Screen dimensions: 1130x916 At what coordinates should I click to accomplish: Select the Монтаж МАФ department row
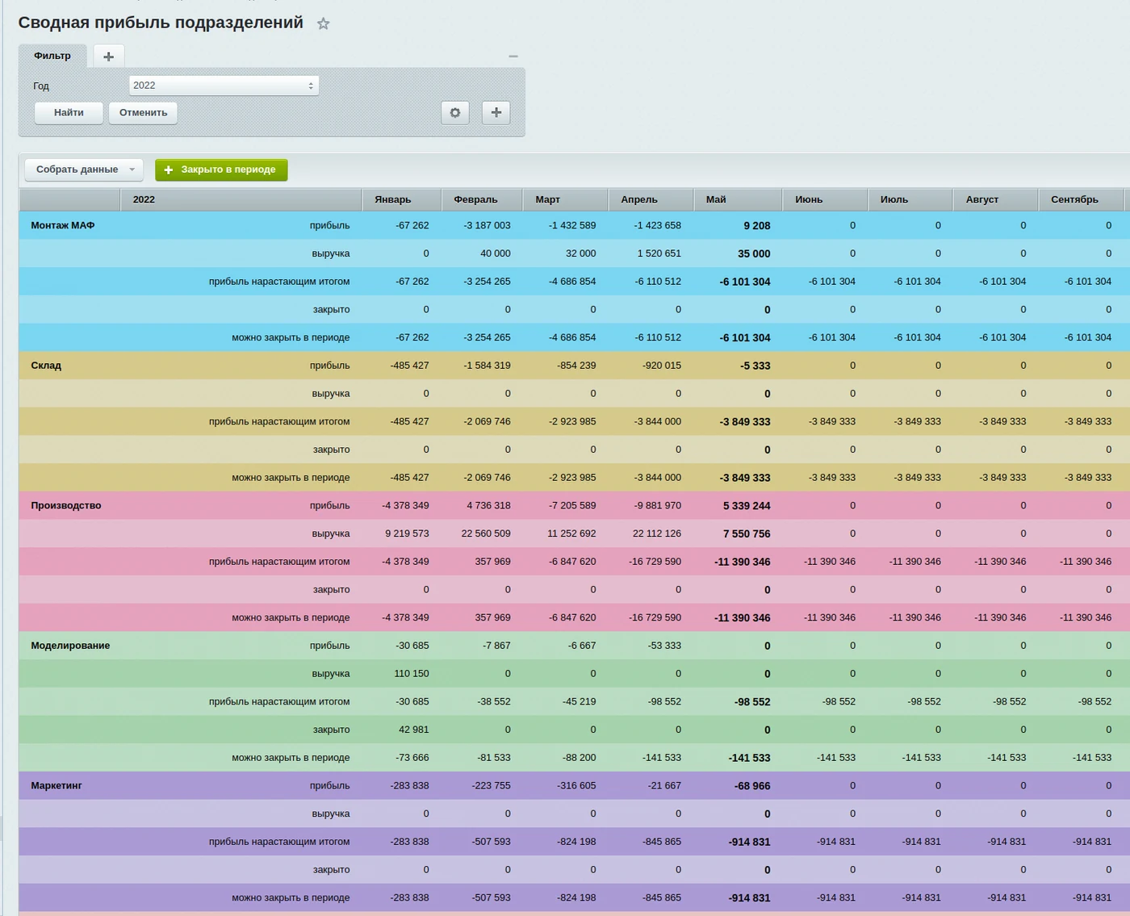(574, 225)
